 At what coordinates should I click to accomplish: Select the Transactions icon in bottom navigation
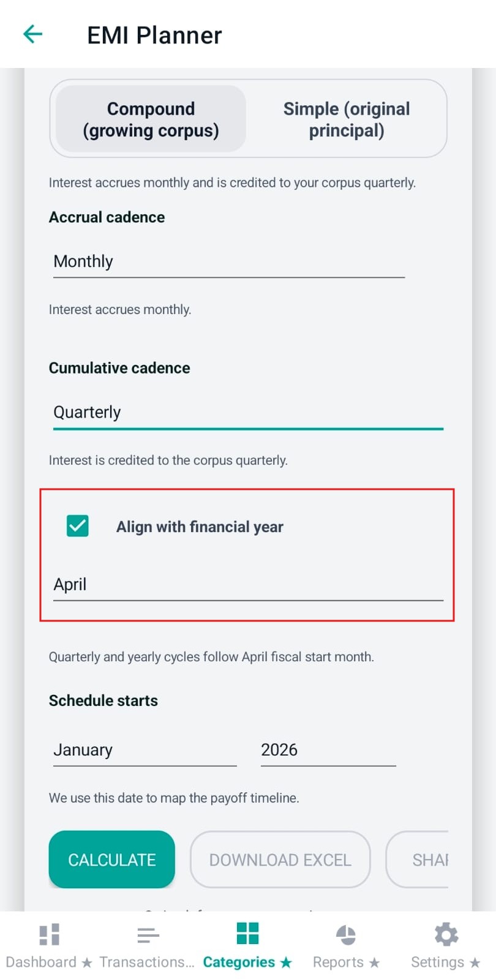(148, 933)
